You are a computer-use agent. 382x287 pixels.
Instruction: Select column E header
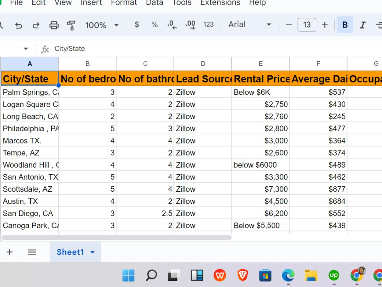point(261,64)
